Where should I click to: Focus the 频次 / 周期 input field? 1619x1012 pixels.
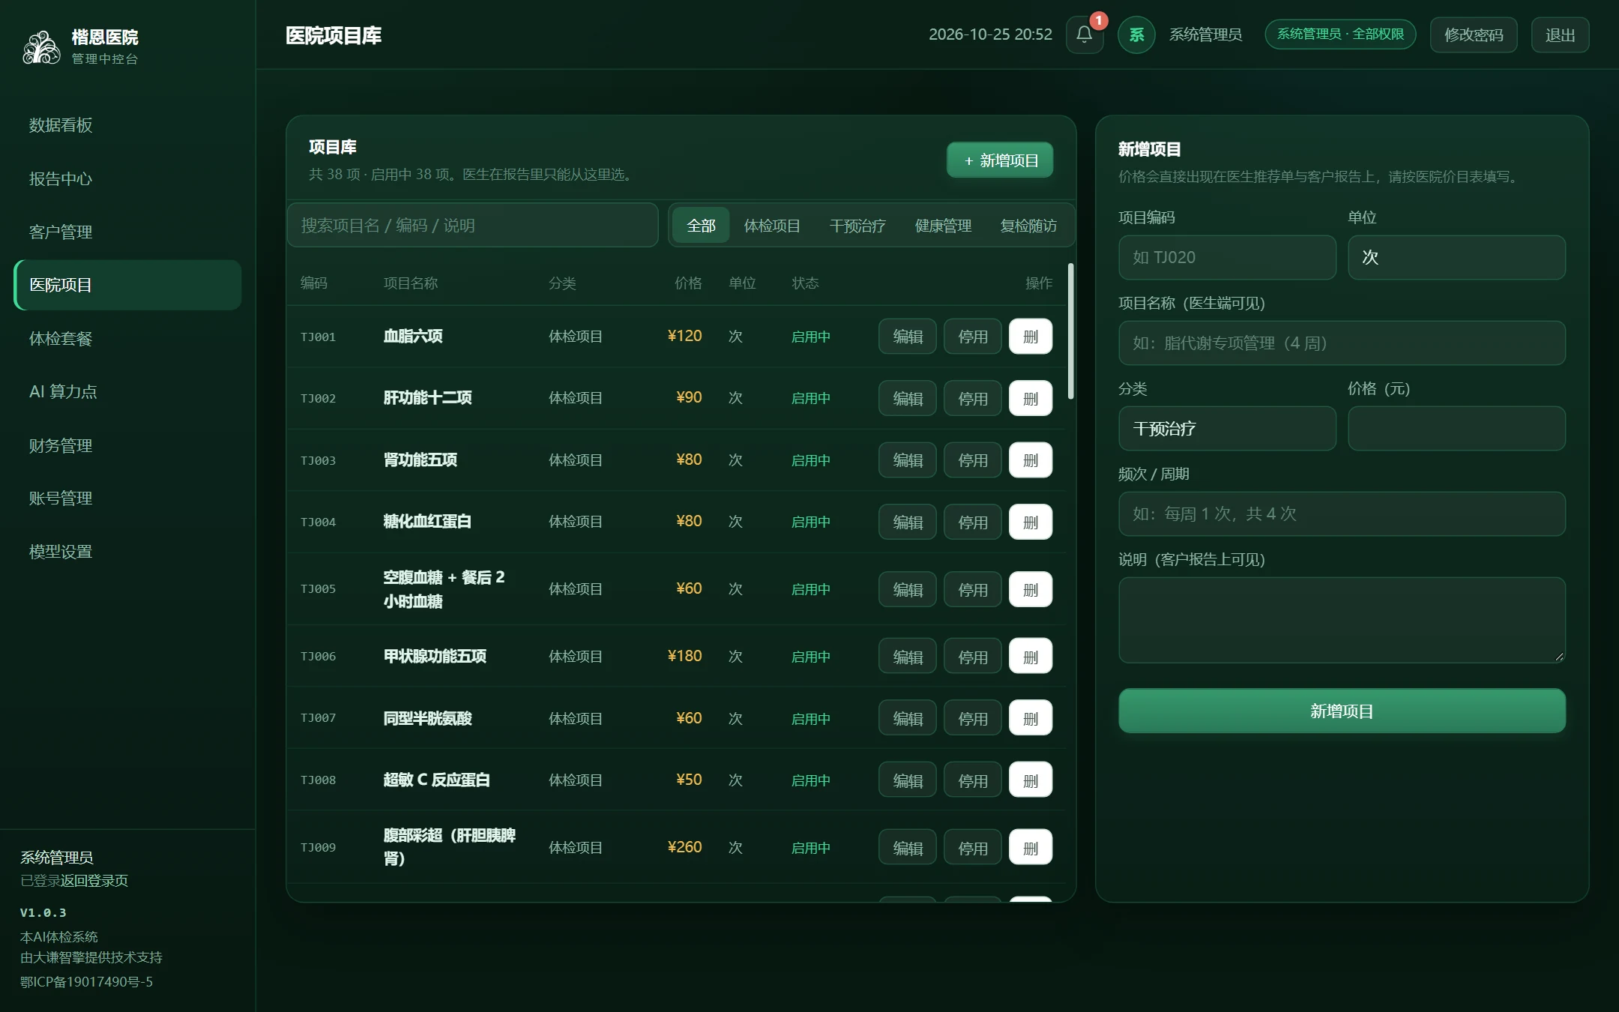pyautogui.click(x=1342, y=513)
